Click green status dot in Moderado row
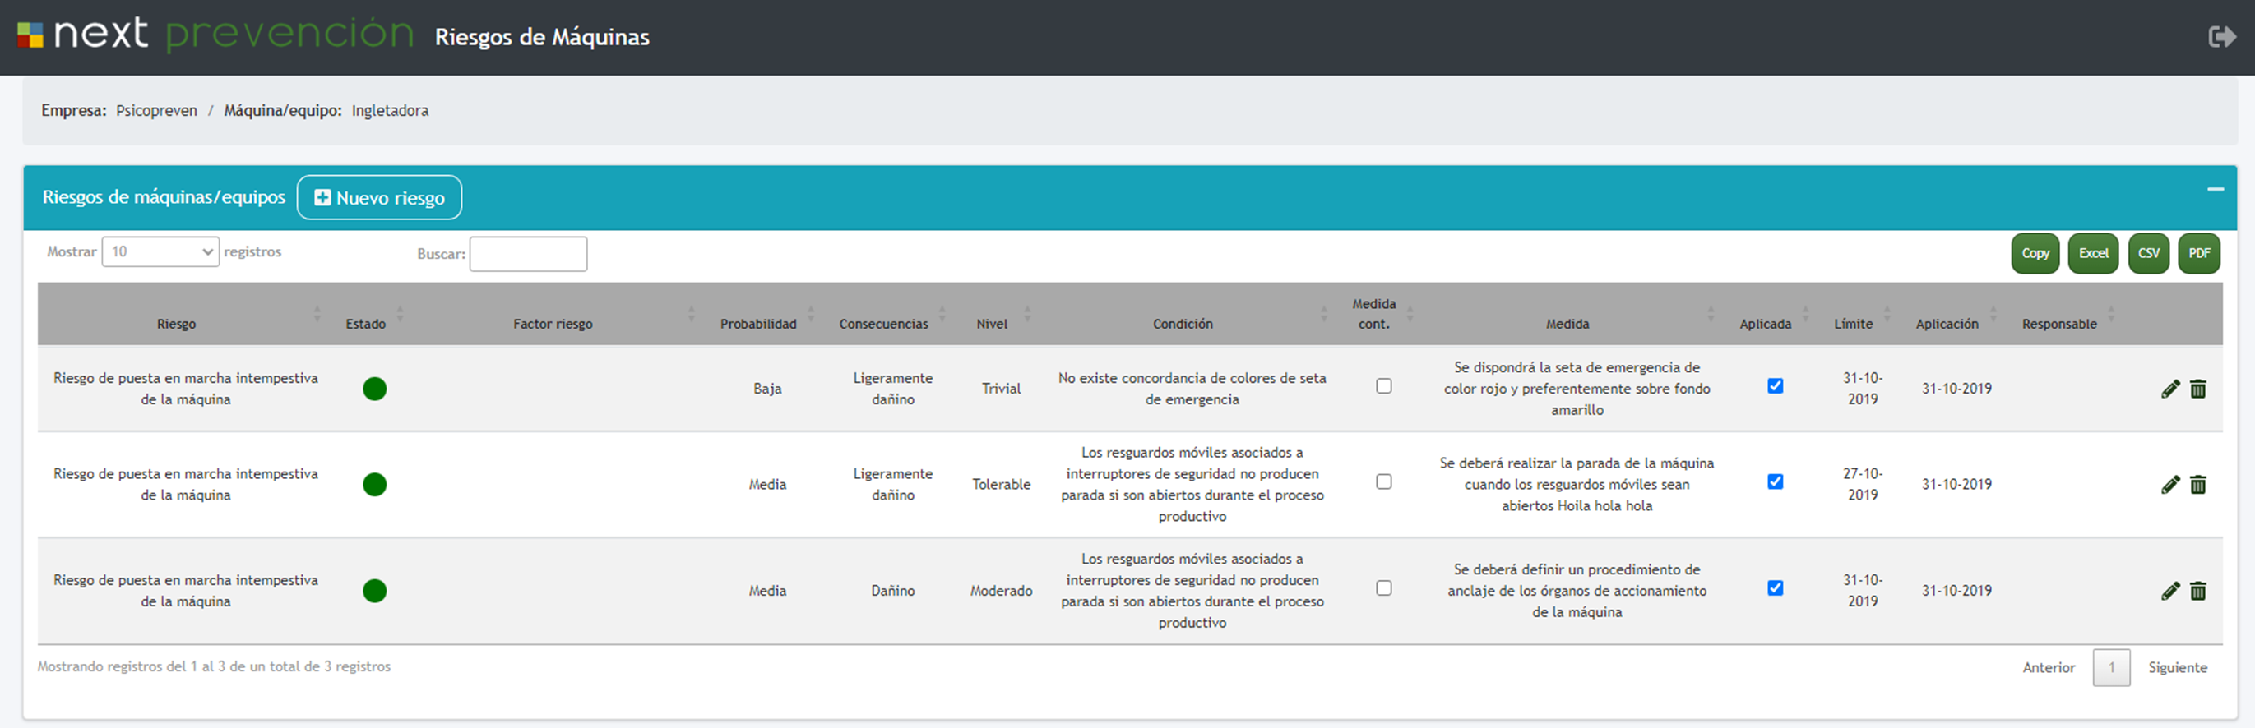The image size is (2255, 728). [x=375, y=592]
